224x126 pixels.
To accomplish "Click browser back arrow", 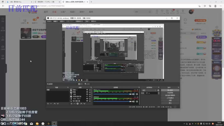I will point(3,6).
